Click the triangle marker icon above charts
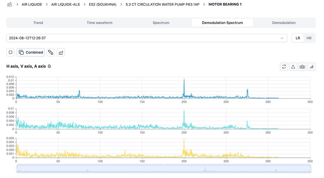This screenshot has width=324, height=178. (x=293, y=66)
